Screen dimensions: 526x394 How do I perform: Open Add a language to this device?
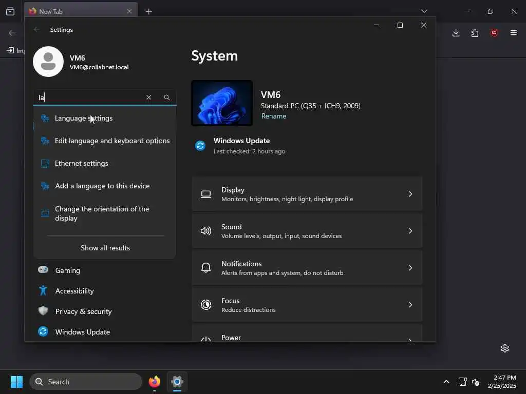coord(105,186)
